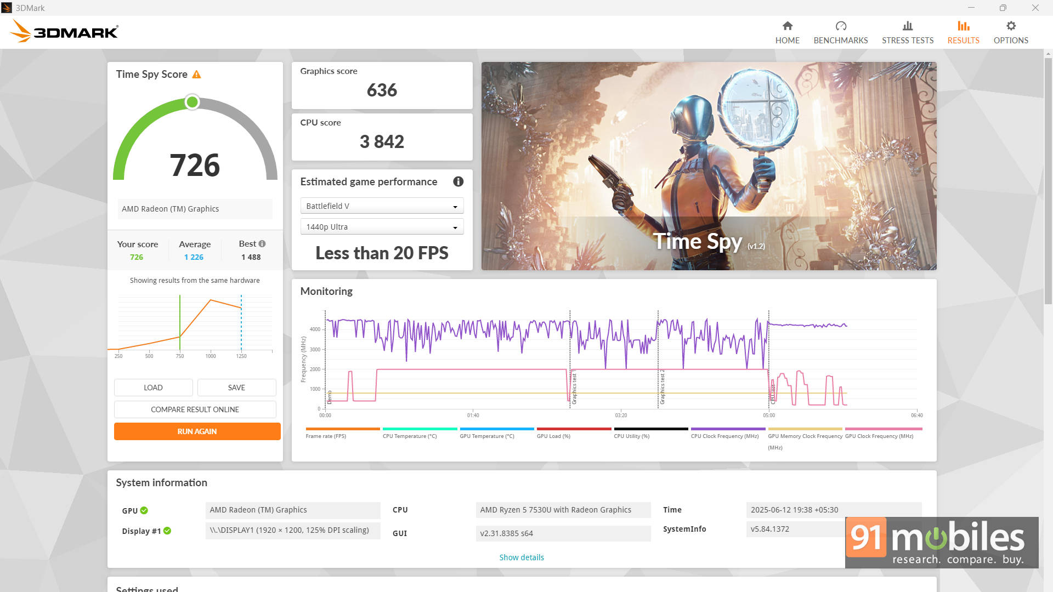The width and height of the screenshot is (1053, 592).
Task: Switch to the Results tab
Action: pos(963,32)
